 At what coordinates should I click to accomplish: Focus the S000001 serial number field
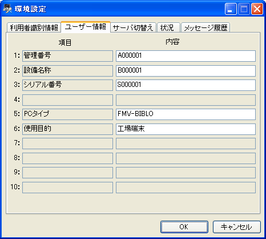(186, 85)
